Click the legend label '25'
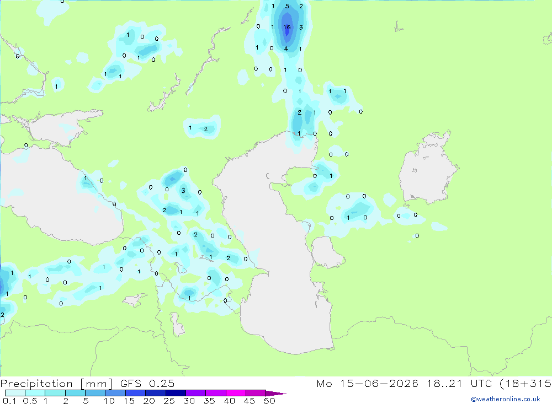The width and height of the screenshot is (552, 404). pyautogui.click(x=169, y=401)
